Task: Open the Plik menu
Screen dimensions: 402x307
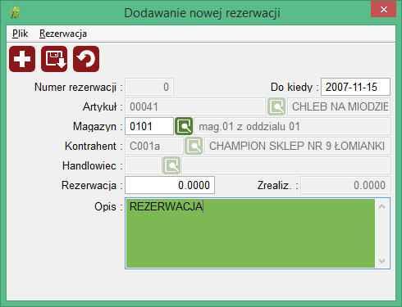Action: tap(21, 34)
